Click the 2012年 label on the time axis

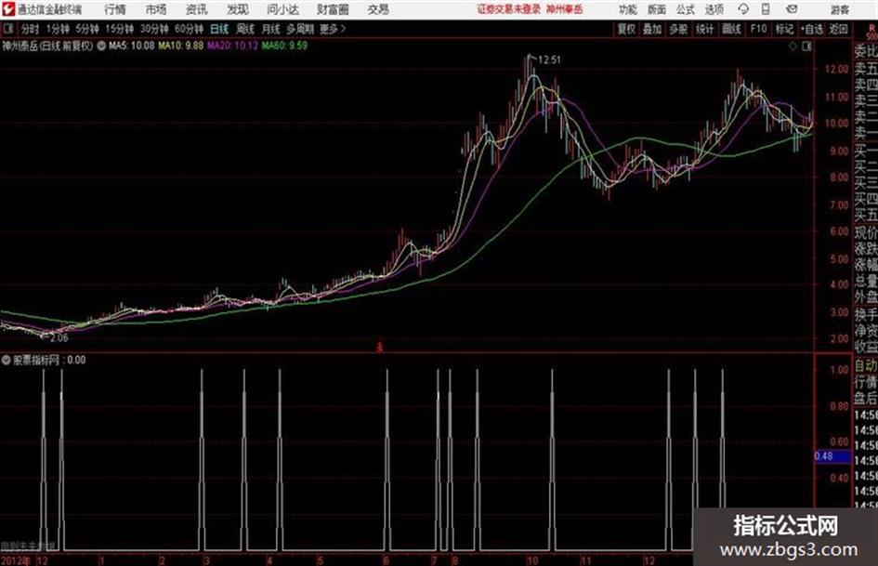(16, 560)
